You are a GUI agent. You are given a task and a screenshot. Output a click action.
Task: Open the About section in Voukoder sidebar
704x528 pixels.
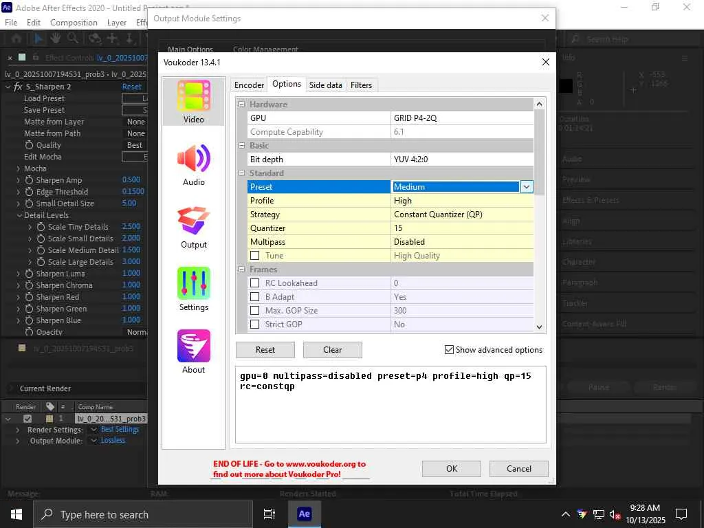(x=193, y=352)
